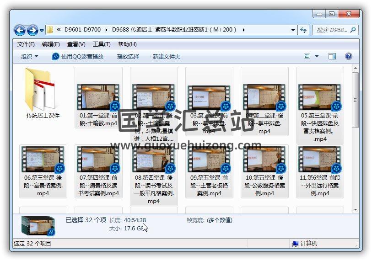Close the Explorer window

(x=349, y=14)
